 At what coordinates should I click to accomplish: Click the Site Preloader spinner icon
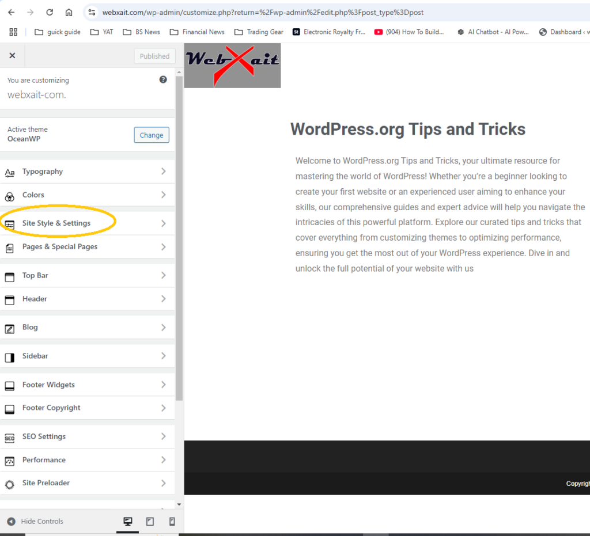(x=10, y=485)
